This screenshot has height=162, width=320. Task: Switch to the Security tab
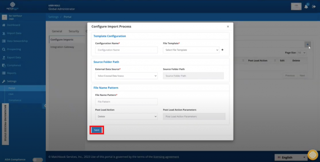[74, 31]
